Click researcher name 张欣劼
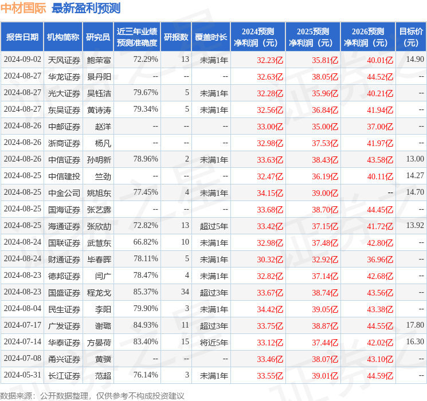Image resolution: width=427 pixels, height=401 pixels. (x=99, y=226)
